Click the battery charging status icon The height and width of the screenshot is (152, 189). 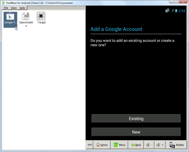point(176,11)
